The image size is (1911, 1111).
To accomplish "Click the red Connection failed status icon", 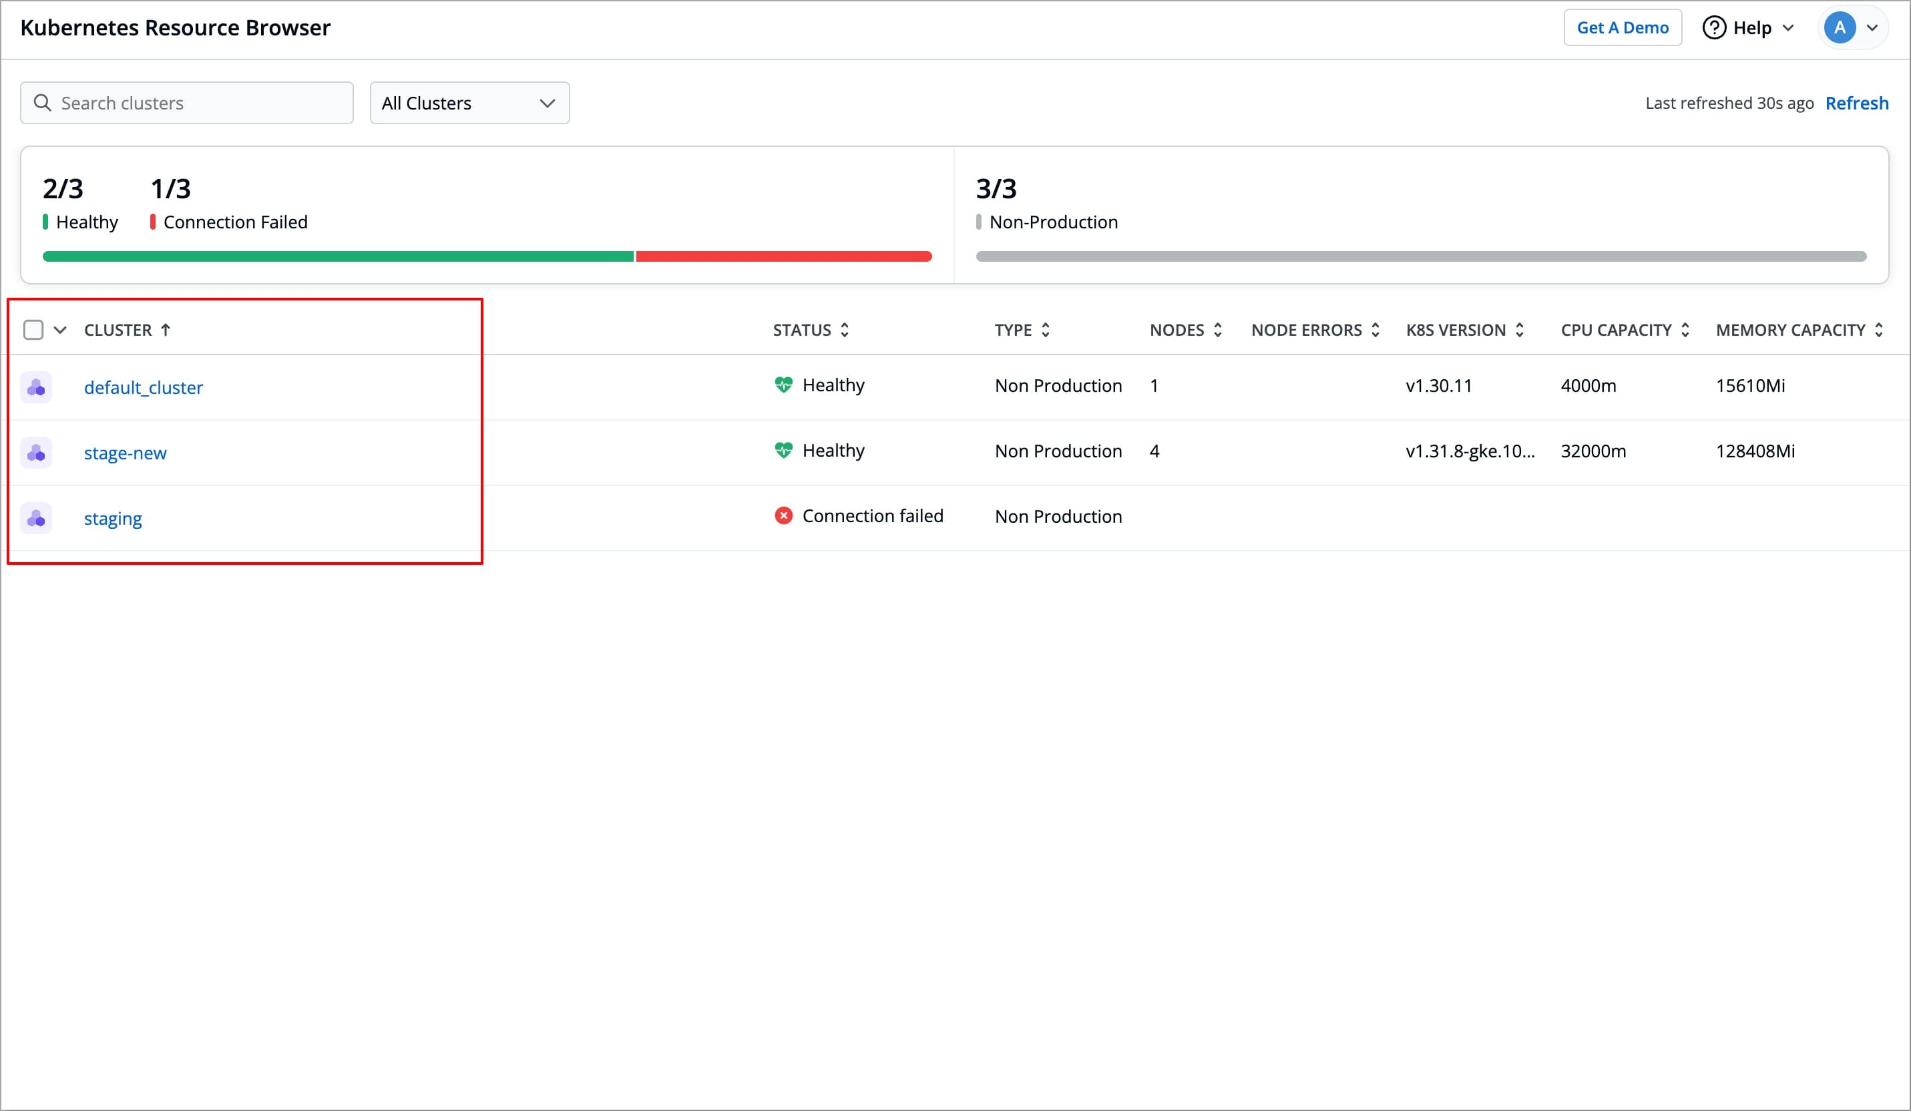I will (783, 515).
